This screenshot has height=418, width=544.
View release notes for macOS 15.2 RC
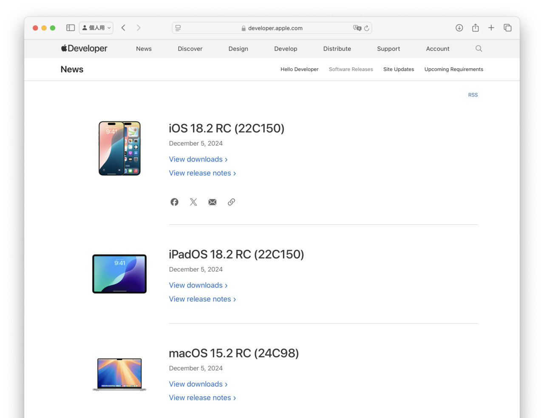pos(202,398)
